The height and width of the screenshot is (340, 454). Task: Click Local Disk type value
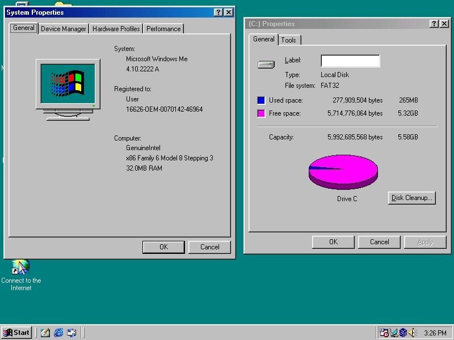coord(335,75)
